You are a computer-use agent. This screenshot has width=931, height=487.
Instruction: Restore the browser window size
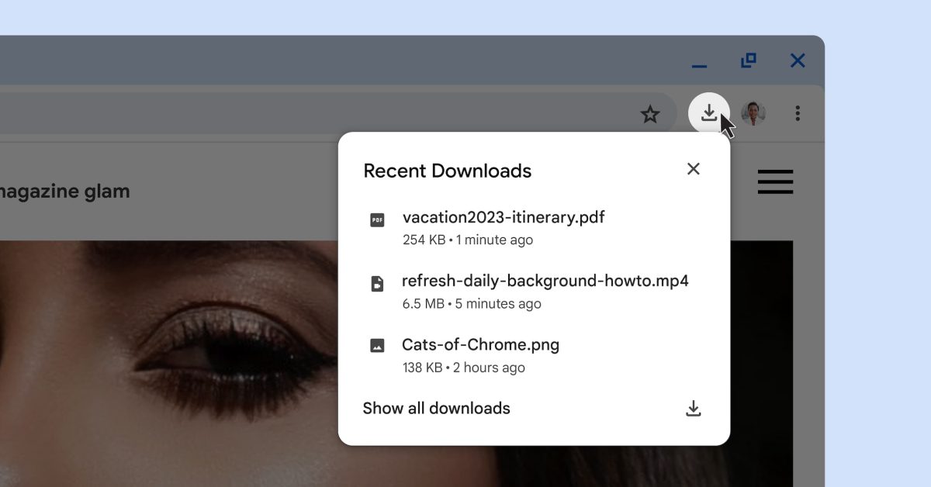pyautogui.click(x=748, y=60)
